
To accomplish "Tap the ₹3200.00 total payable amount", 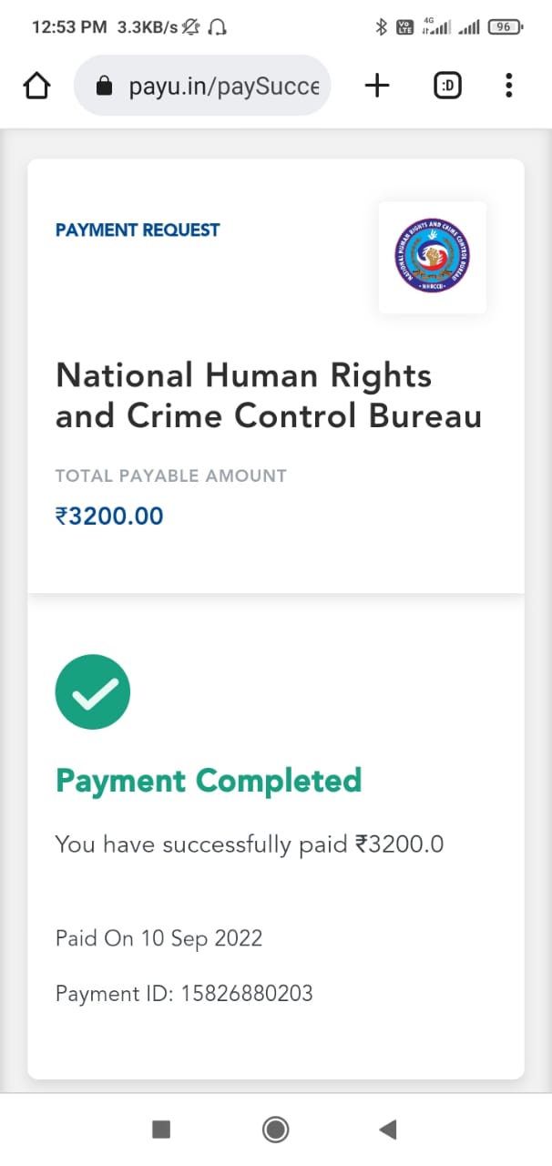I will click(109, 517).
